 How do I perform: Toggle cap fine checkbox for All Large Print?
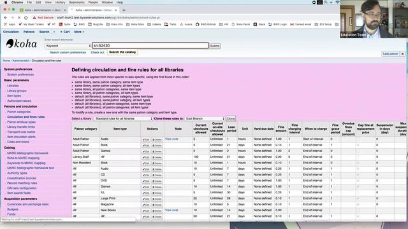(x=358, y=198)
